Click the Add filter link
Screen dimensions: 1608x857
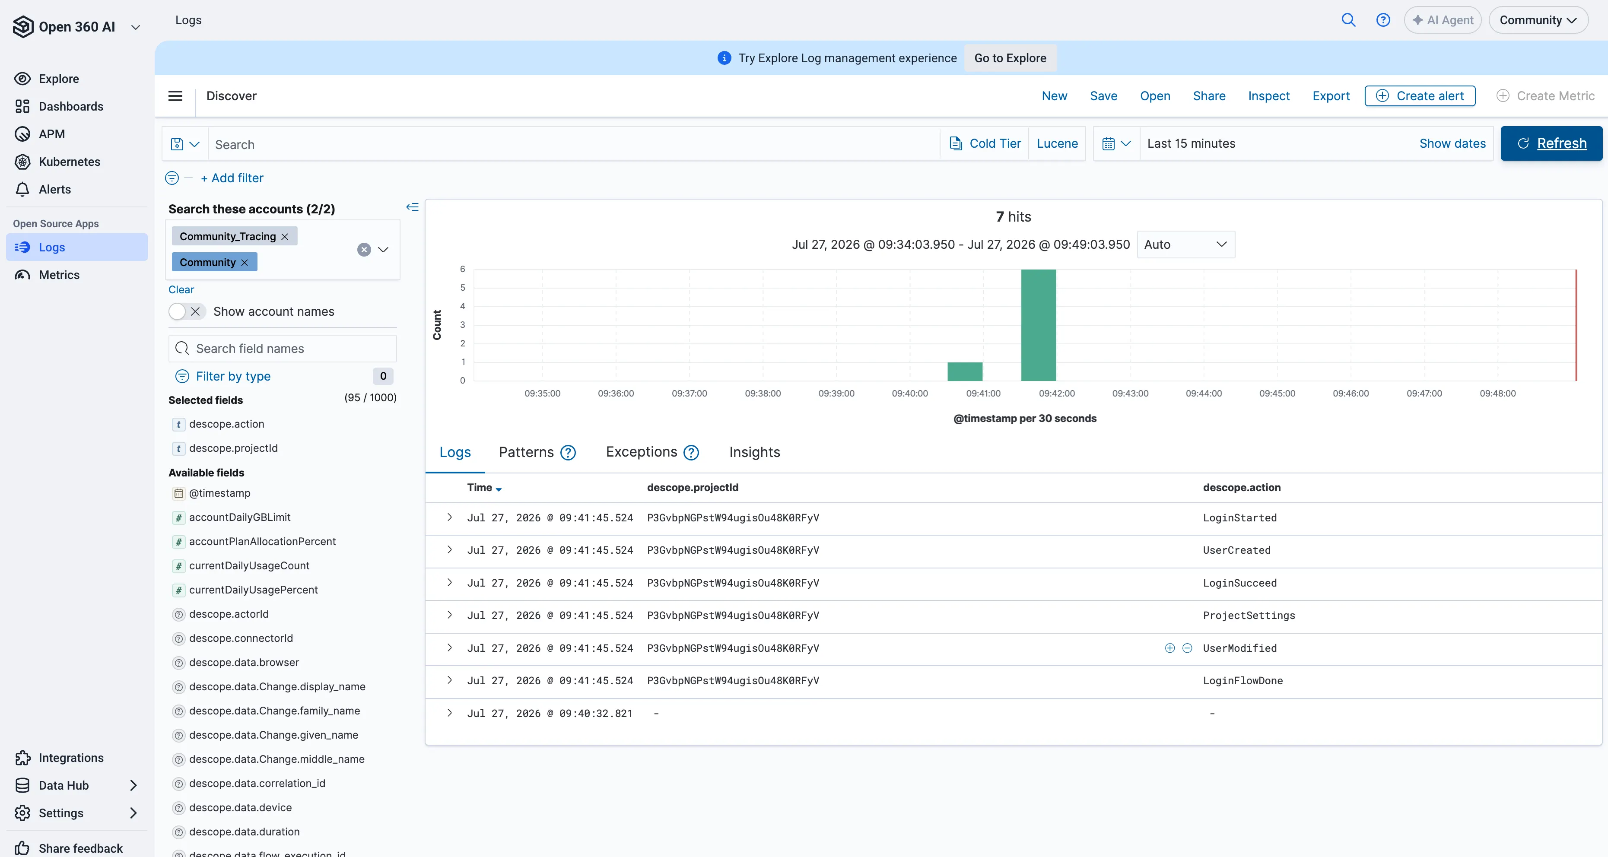(x=232, y=178)
